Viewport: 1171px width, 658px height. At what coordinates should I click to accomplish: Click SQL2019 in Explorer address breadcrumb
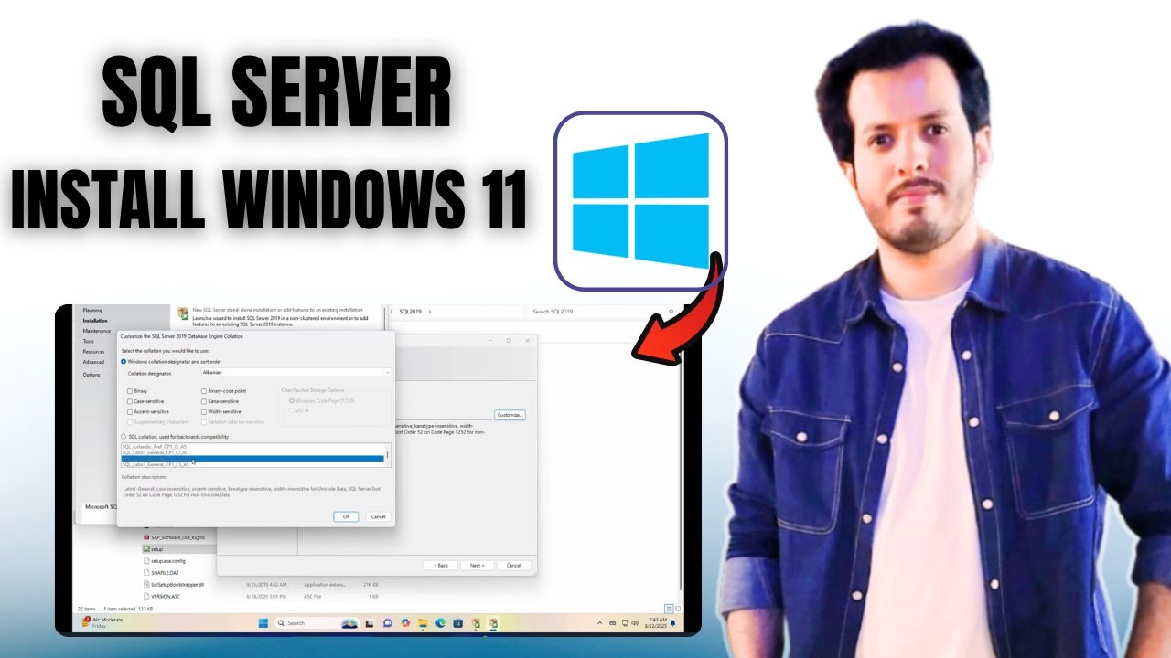point(411,312)
